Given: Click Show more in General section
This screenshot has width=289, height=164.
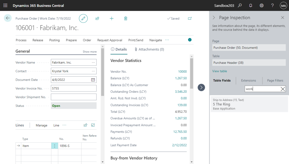Looking at the screenshot, I should 89,52.
